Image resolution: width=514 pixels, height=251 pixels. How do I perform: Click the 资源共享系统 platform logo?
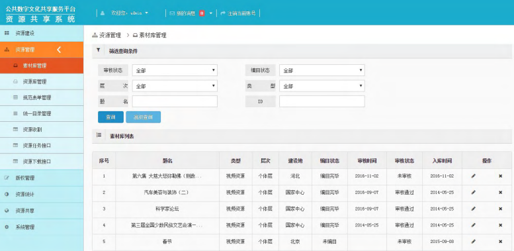(x=40, y=14)
